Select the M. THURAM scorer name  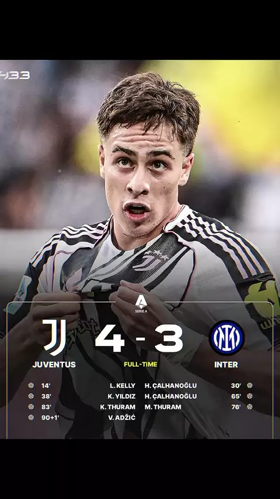(x=163, y=407)
